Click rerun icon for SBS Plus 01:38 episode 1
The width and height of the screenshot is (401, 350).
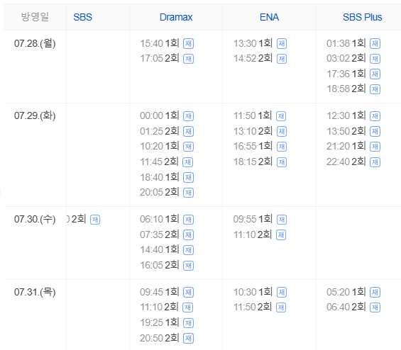point(375,44)
